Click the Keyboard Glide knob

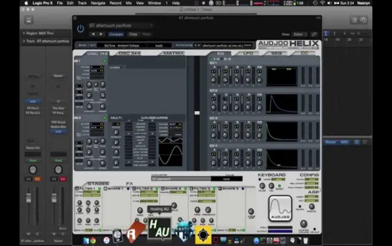click(x=262, y=186)
